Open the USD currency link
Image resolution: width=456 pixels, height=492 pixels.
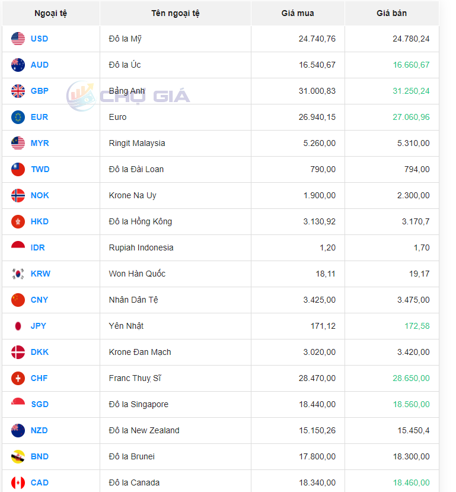(x=39, y=39)
